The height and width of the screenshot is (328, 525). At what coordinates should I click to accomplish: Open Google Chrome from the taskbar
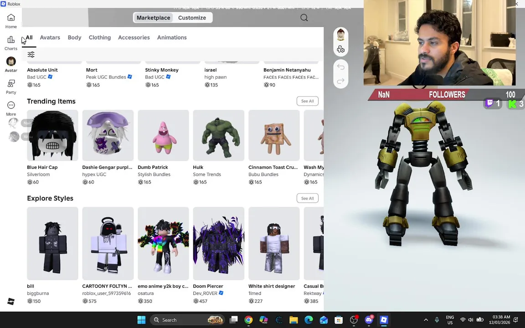pos(248,320)
